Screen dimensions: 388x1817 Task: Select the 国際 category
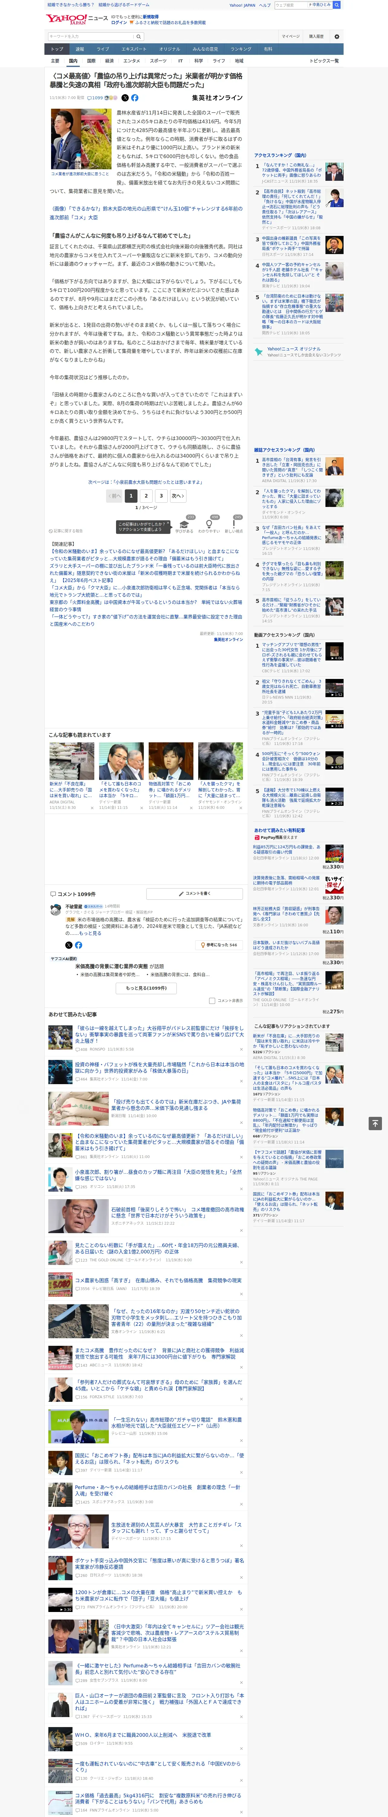[x=91, y=61]
